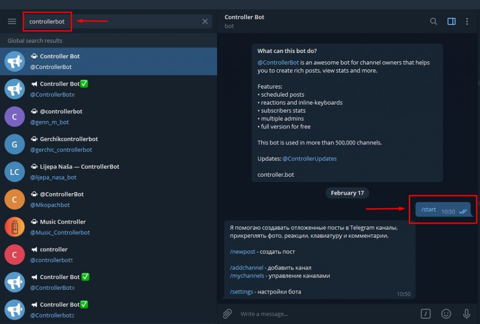Image resolution: width=480 pixels, height=324 pixels.
Task: Start voice message recording microphone
Action: 466,314
